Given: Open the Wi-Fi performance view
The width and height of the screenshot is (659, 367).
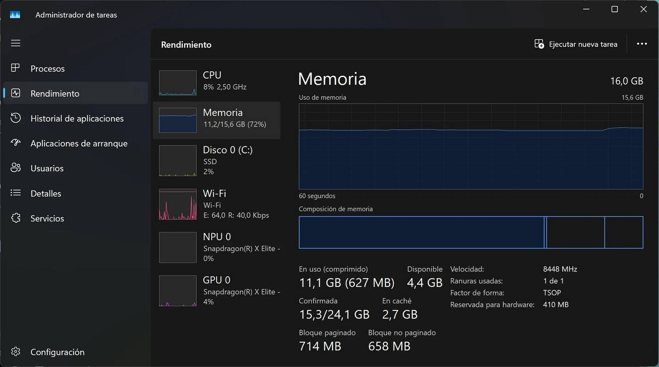Looking at the screenshot, I should (x=178, y=204).
